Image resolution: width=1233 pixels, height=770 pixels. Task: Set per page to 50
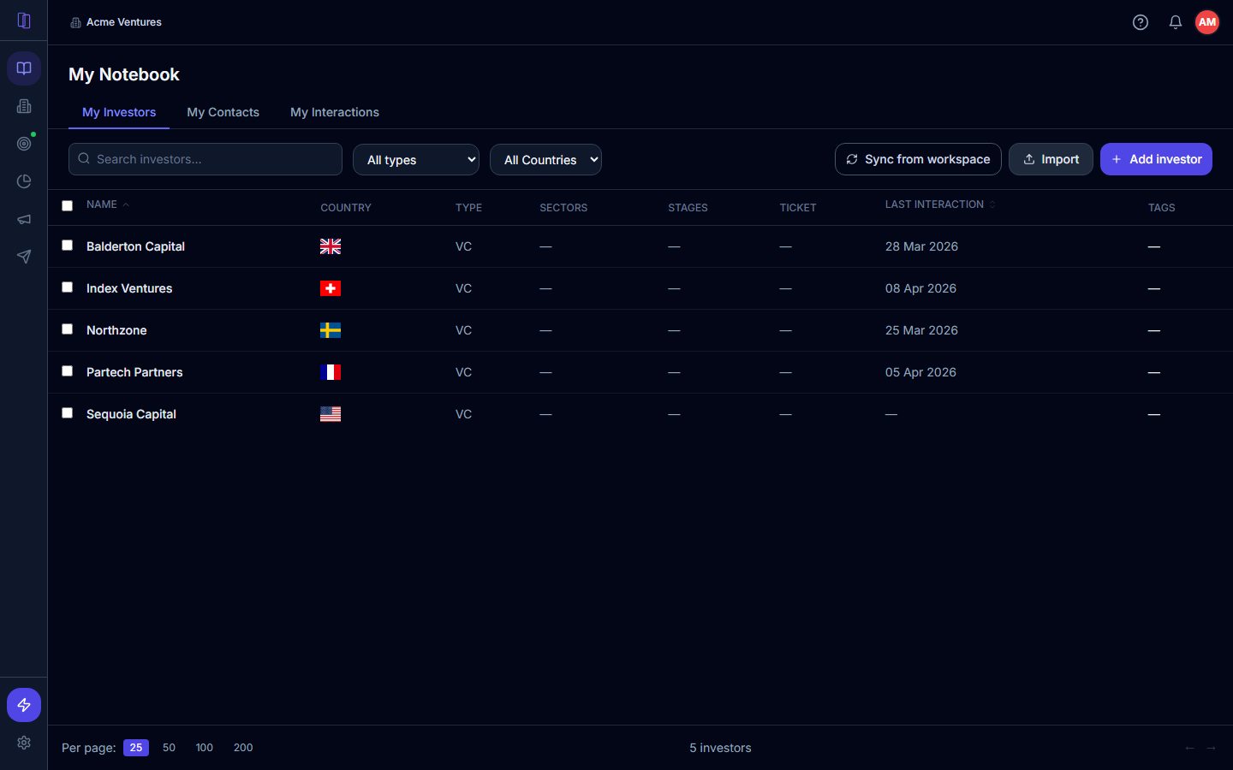pos(169,748)
